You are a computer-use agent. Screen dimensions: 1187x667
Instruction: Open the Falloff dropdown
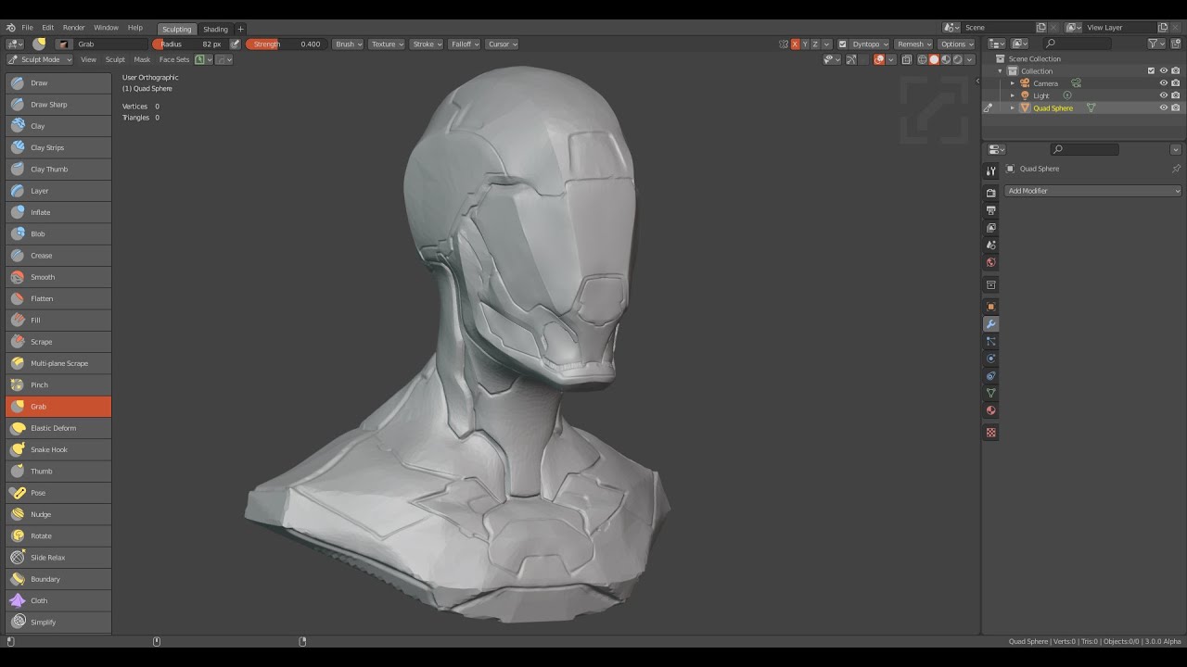pos(465,44)
